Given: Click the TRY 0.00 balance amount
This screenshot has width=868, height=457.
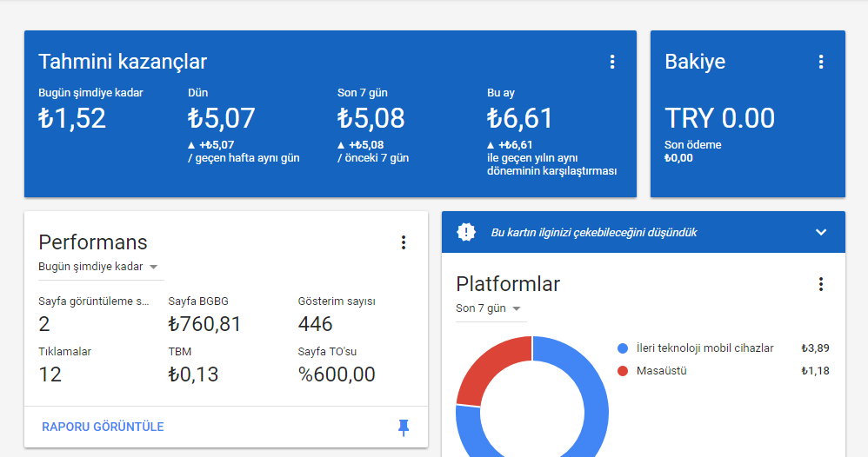Looking at the screenshot, I should click(719, 118).
